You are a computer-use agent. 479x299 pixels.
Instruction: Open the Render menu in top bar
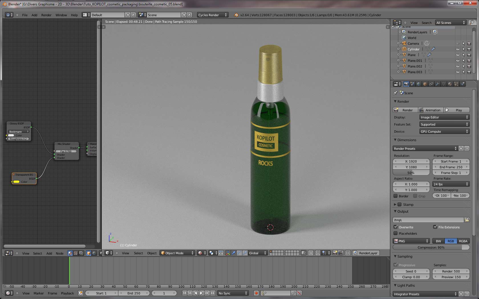(46, 15)
